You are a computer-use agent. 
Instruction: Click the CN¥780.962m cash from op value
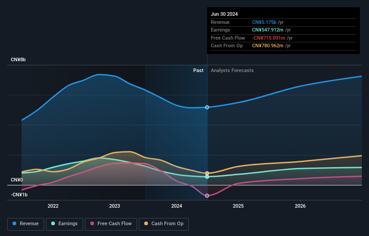coord(267,46)
